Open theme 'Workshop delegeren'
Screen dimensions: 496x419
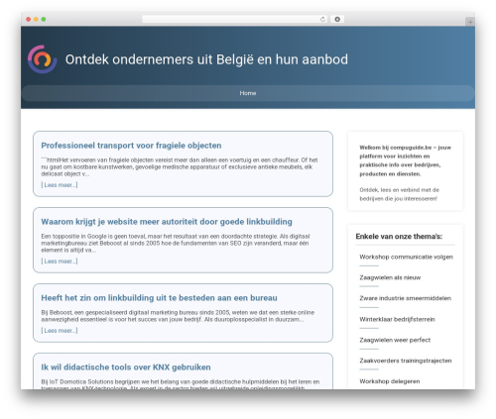click(x=390, y=381)
